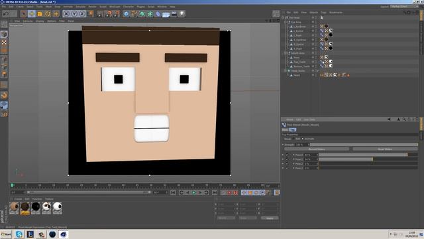
Task: Click the Render View clapperboard icon
Action: (100, 13)
